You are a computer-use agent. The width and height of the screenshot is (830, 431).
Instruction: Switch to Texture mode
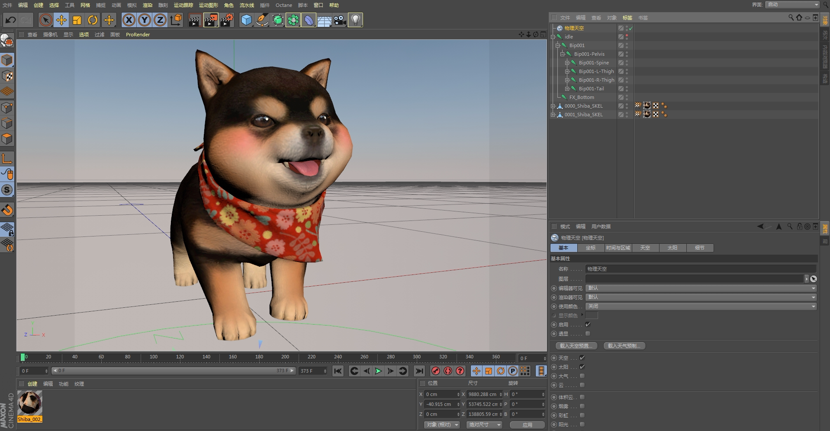point(7,76)
